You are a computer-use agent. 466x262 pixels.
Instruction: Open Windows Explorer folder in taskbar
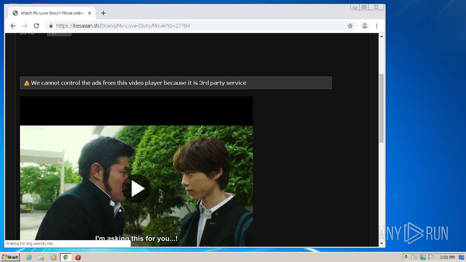41,257
